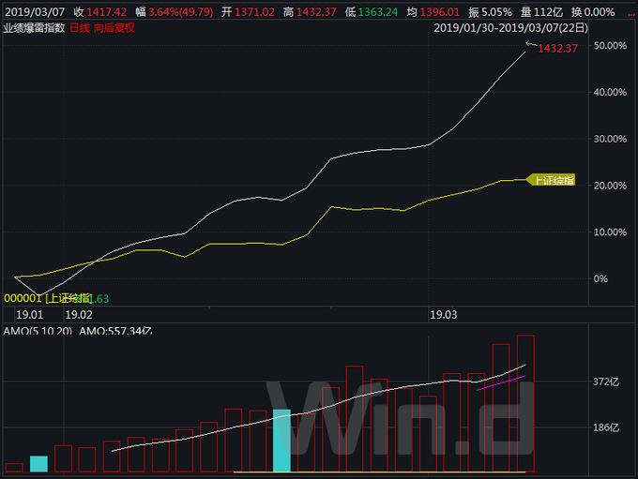Click the 业绩爆雷指数 index title
The width and height of the screenshot is (638, 479).
pyautogui.click(x=34, y=27)
